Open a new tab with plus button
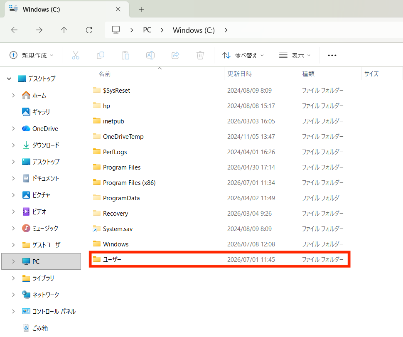Screen dimensions: 403x337 pos(141,10)
